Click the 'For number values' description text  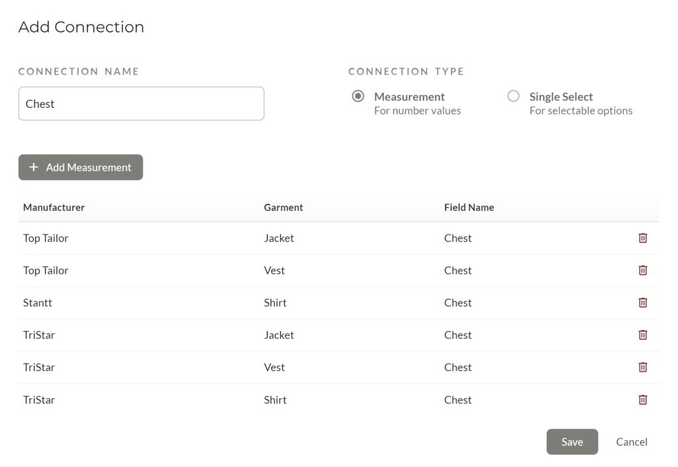point(417,111)
